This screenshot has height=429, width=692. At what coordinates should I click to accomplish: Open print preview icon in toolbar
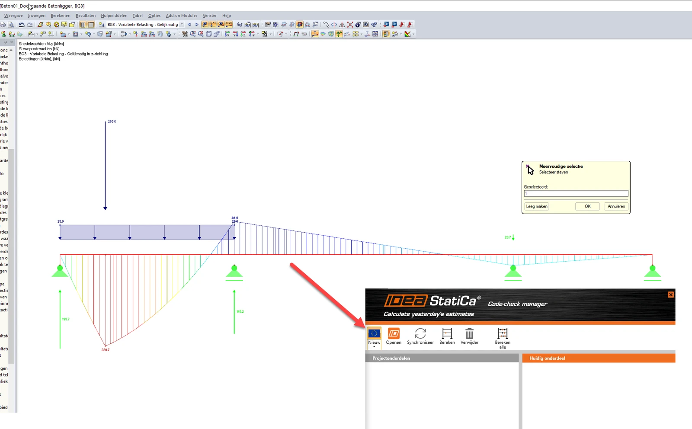(x=10, y=25)
